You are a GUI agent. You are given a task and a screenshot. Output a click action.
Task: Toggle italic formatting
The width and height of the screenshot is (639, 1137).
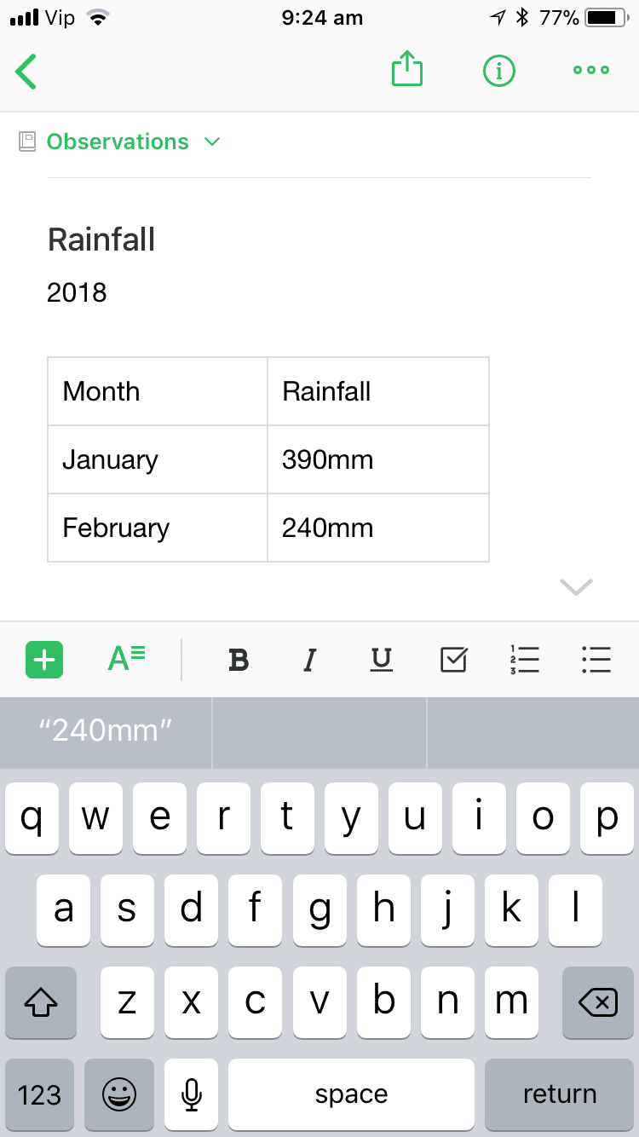point(310,660)
